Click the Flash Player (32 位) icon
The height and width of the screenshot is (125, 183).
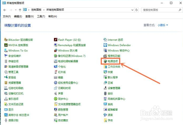[x=56, y=40]
